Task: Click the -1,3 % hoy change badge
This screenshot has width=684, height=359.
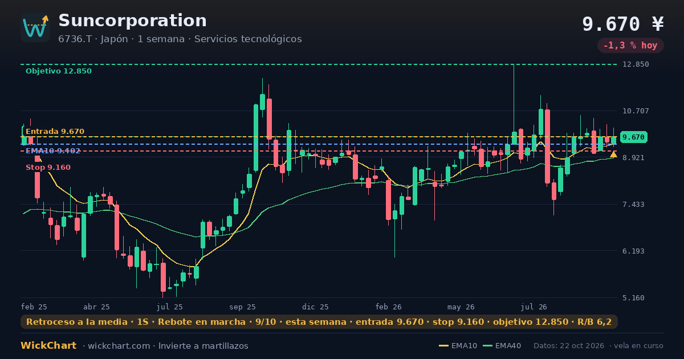Action: click(630, 46)
